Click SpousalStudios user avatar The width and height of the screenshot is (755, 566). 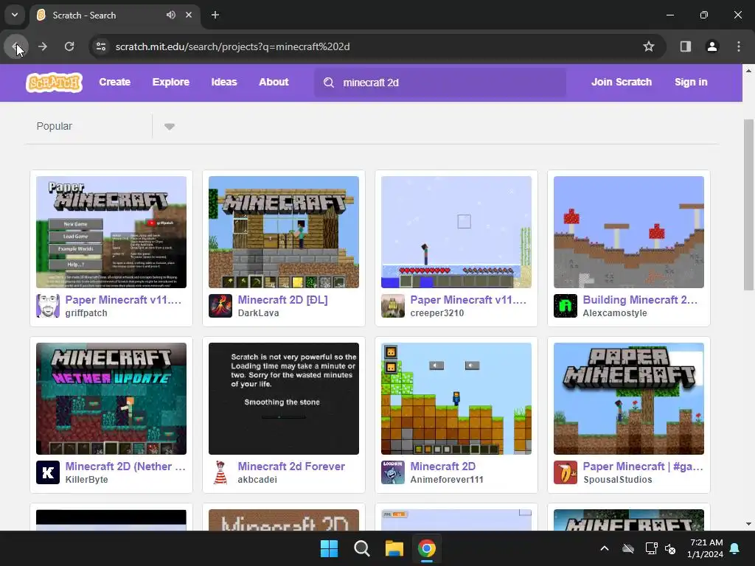tap(566, 472)
